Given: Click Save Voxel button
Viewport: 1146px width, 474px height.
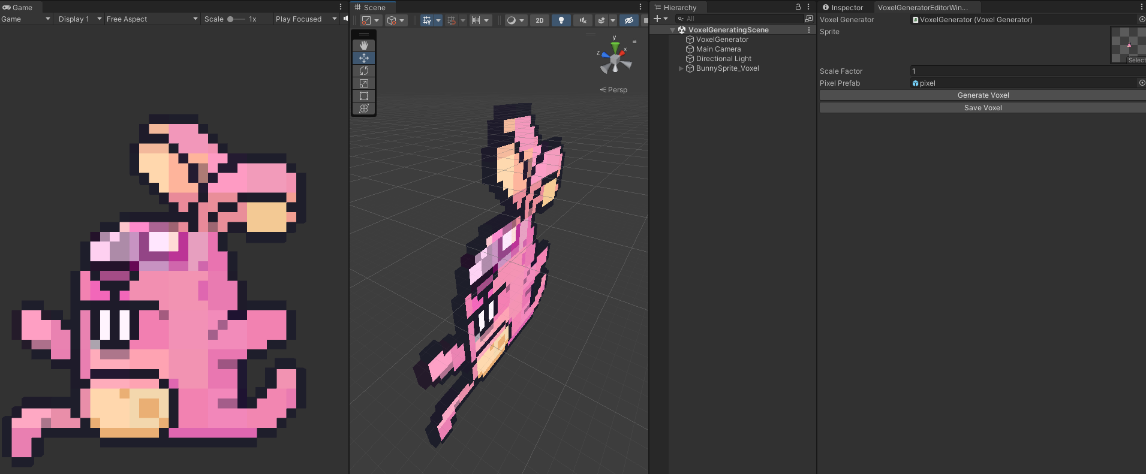Looking at the screenshot, I should pyautogui.click(x=983, y=108).
